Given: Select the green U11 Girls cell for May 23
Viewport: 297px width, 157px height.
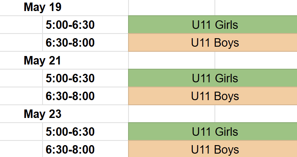Looking at the screenshot, I should pos(213,132).
